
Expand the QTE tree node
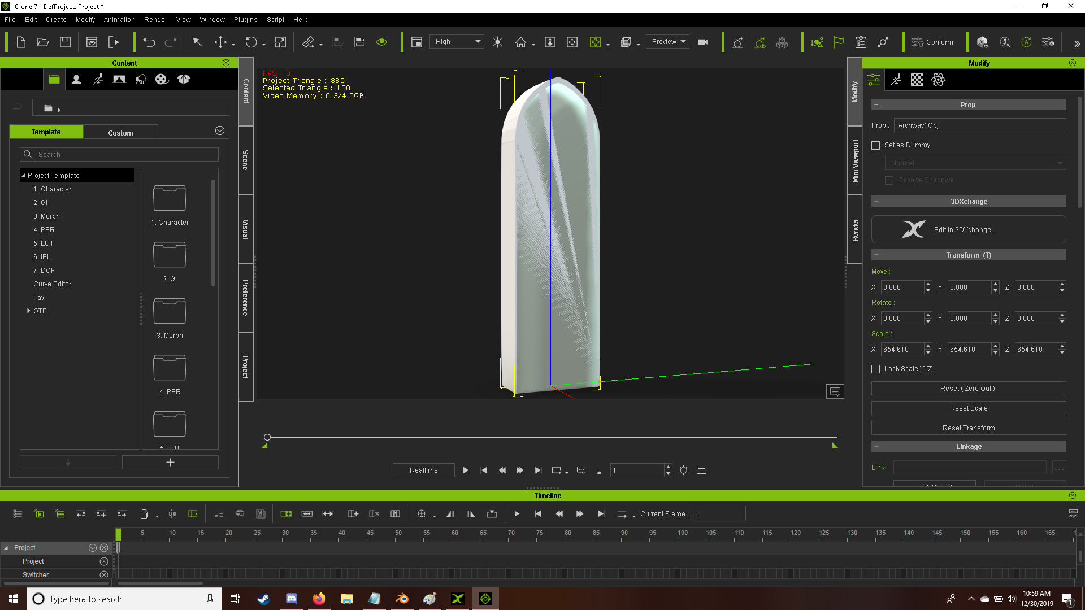click(29, 311)
